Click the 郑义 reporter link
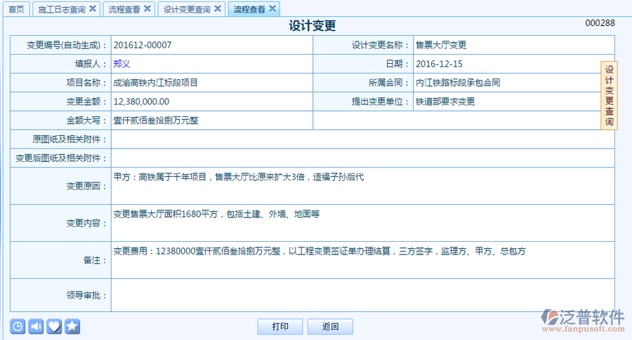 point(121,64)
